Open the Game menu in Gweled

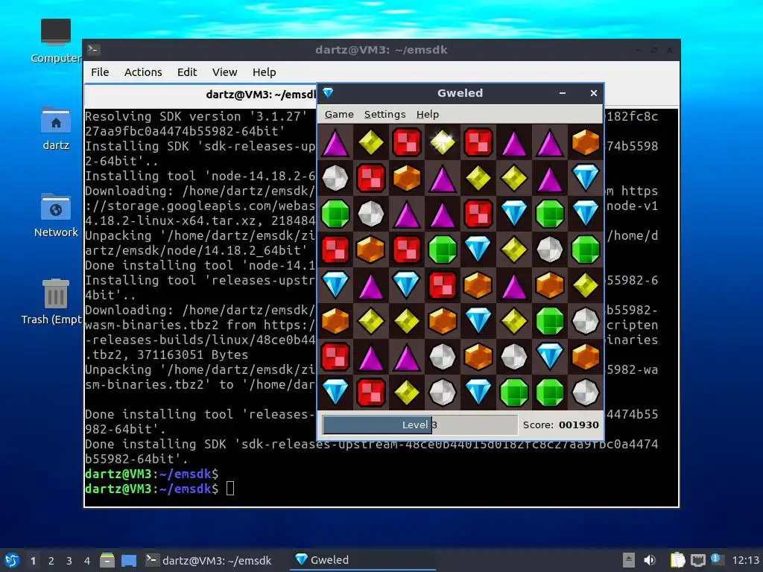pyautogui.click(x=339, y=114)
